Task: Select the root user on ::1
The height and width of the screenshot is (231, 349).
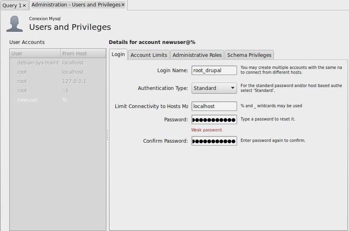Action: pos(58,91)
